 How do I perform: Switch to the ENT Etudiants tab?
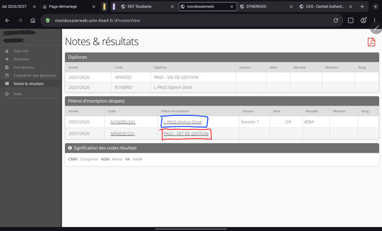[139, 7]
